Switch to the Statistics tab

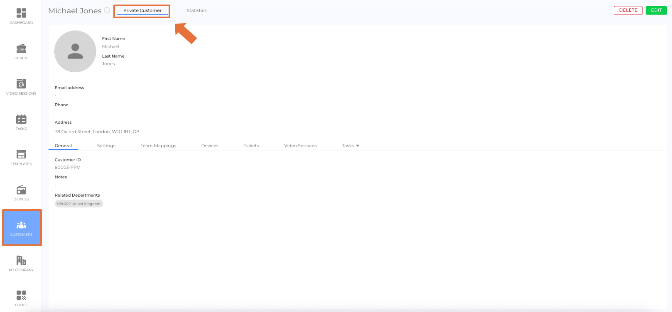(196, 10)
